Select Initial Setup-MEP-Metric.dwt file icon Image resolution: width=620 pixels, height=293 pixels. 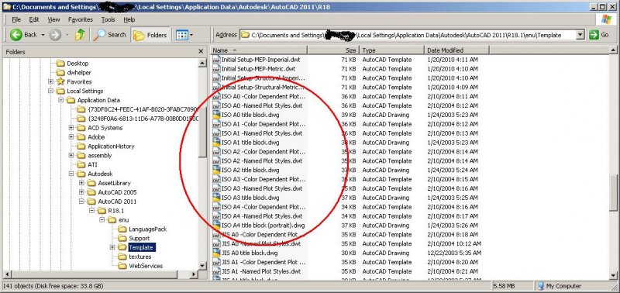coord(216,69)
